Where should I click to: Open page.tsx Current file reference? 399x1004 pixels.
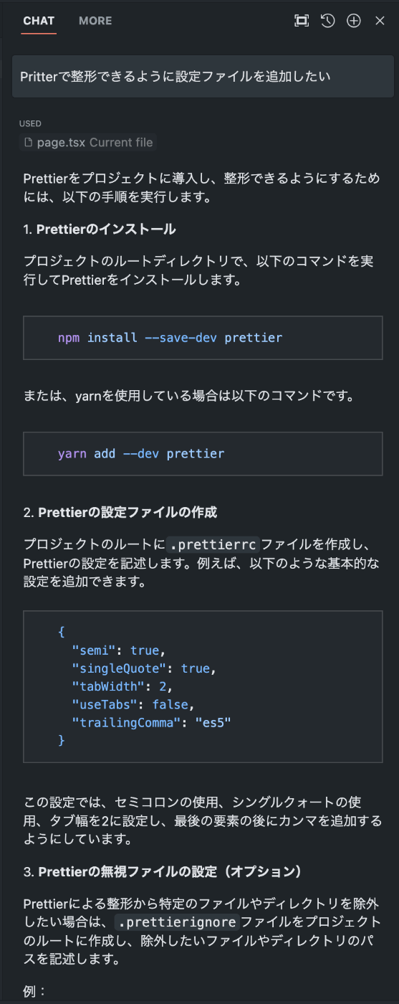89,142
